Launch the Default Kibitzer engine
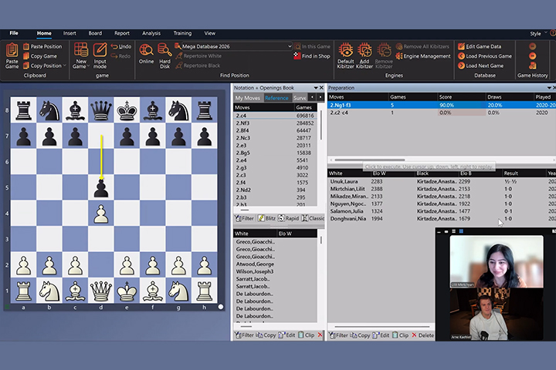This screenshot has width=556, height=370. point(346,55)
